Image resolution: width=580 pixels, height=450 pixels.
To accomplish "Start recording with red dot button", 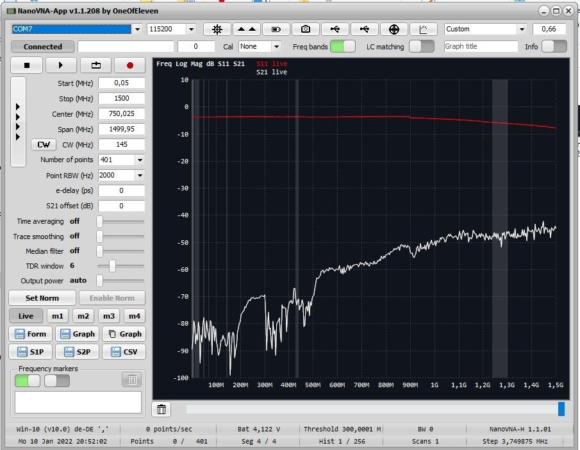I will point(129,65).
